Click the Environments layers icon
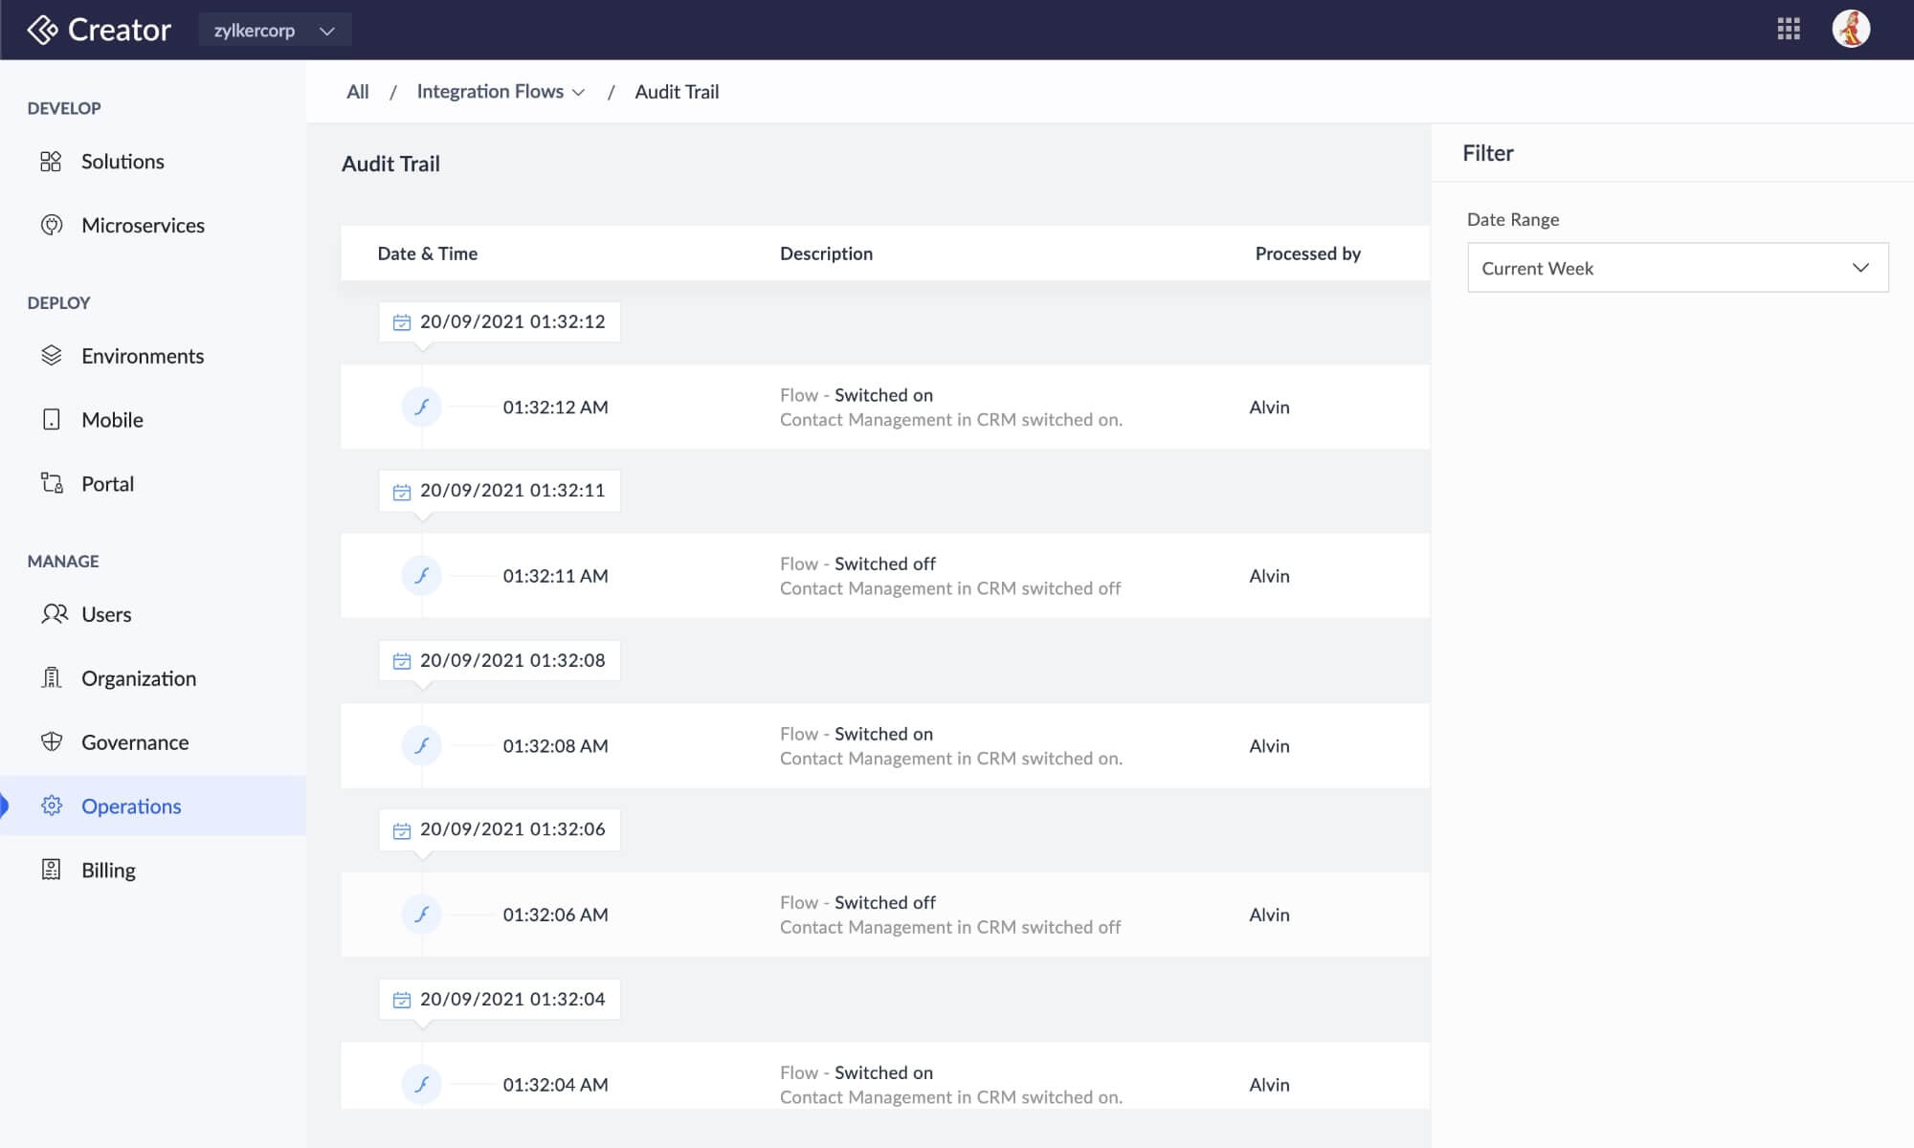This screenshot has width=1914, height=1148. tap(51, 356)
